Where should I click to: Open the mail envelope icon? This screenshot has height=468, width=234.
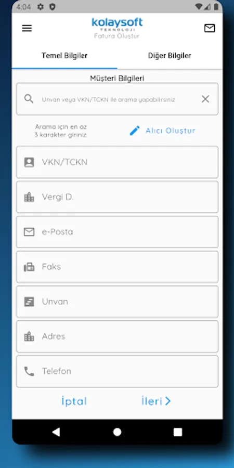coord(210,28)
